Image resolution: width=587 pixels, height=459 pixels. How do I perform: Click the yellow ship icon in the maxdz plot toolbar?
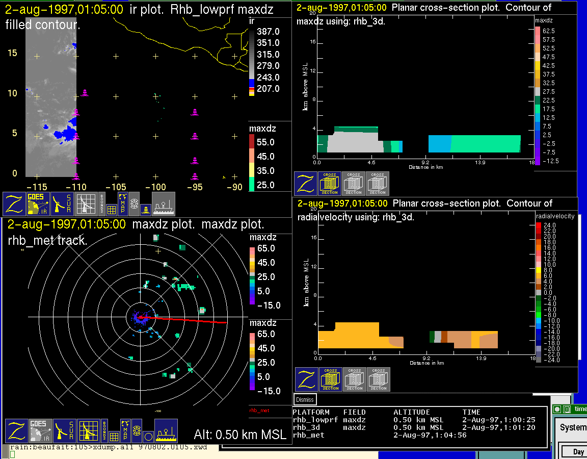pyautogui.click(x=166, y=431)
